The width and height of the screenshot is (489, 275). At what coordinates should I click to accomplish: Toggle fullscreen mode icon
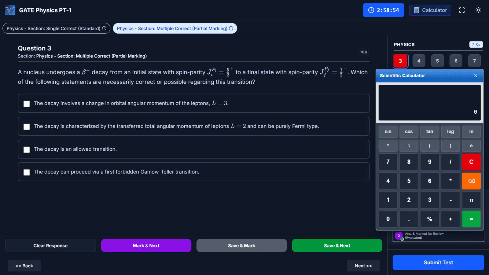pyautogui.click(x=462, y=10)
